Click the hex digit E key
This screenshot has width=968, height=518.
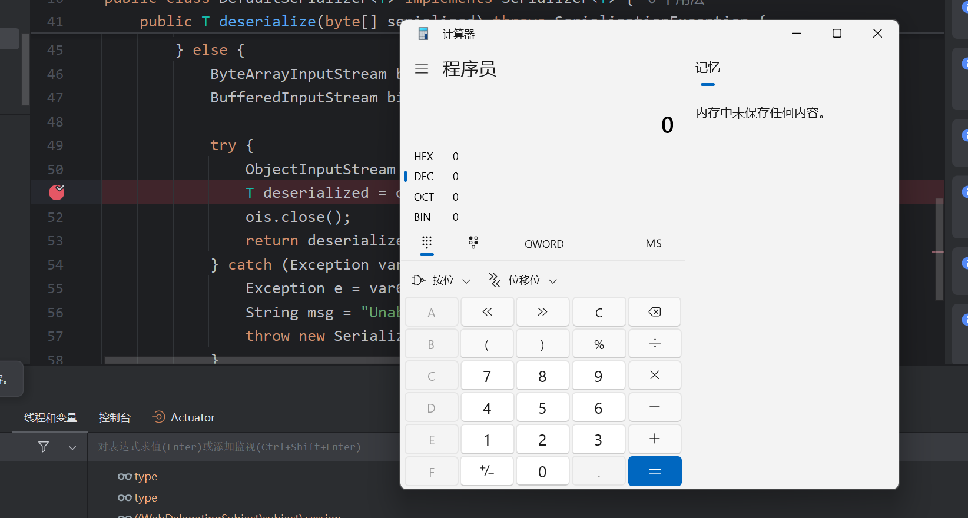432,439
